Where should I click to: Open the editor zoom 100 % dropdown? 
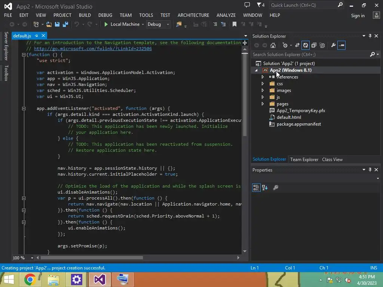tap(32, 258)
